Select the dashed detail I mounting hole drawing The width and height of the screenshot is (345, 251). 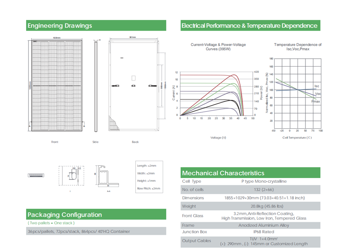click(71, 176)
